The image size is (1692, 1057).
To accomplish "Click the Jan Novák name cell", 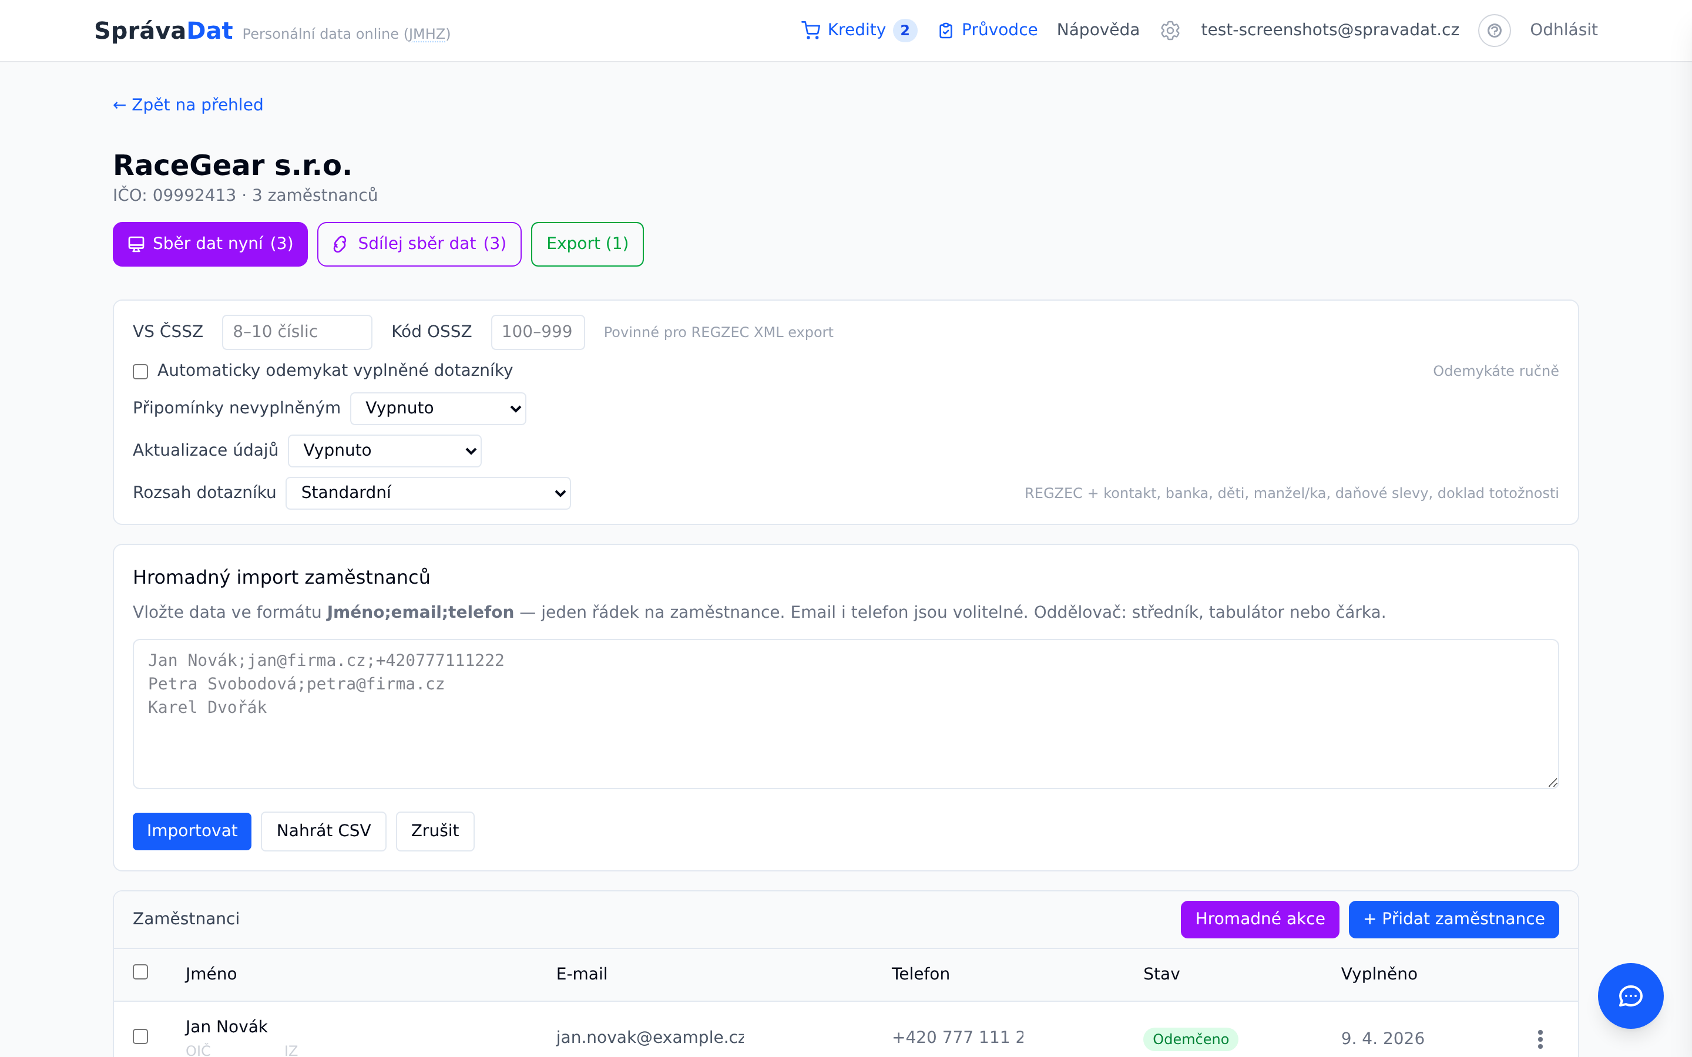I will pyautogui.click(x=226, y=1027).
